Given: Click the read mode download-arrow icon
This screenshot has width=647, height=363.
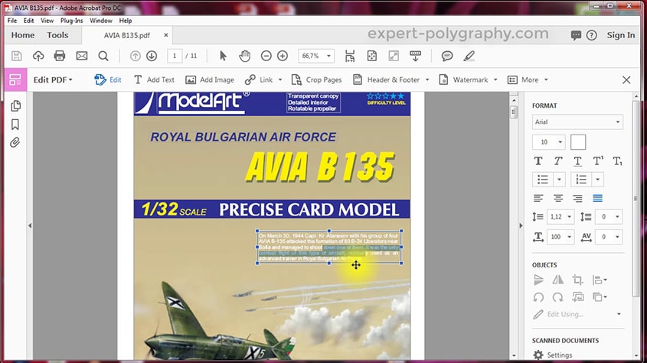Looking at the screenshot, I should 416,56.
